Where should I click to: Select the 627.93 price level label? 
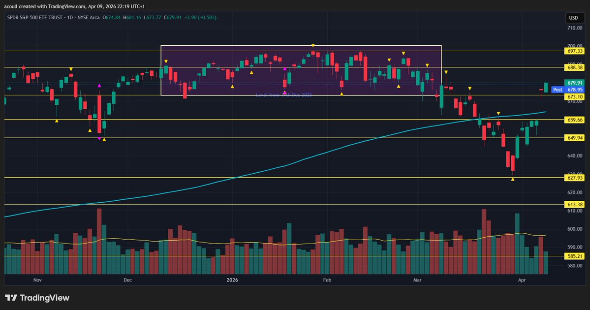coord(575,178)
